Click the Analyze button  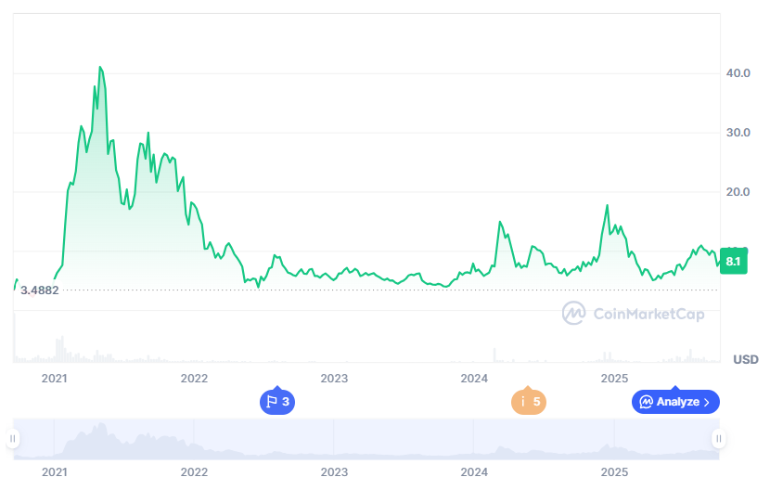pyautogui.click(x=675, y=402)
